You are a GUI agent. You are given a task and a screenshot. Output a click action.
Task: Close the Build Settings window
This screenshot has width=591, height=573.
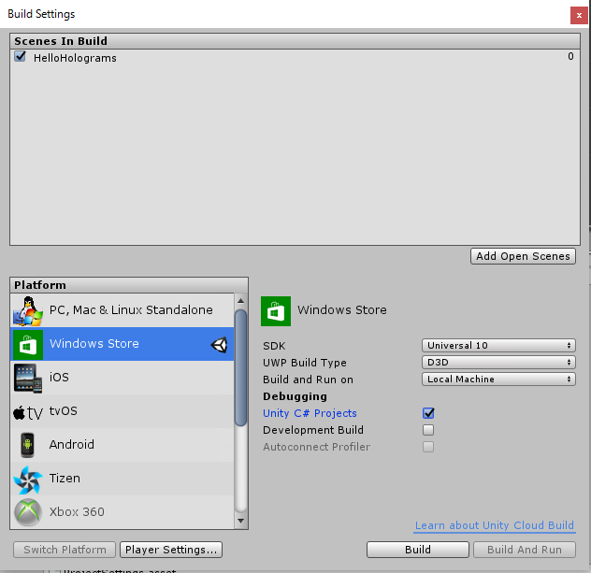[579, 16]
